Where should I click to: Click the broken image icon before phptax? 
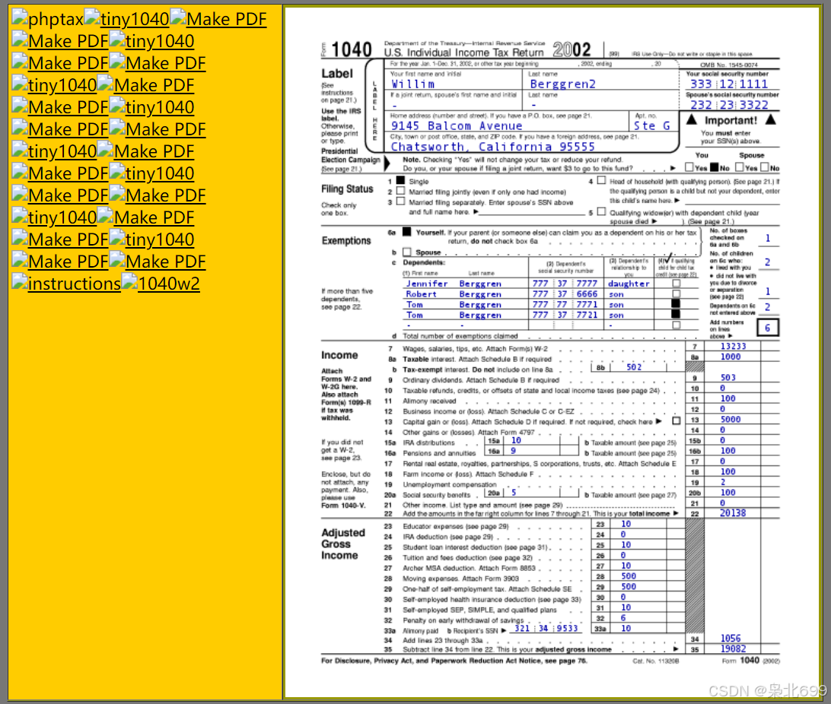20,18
